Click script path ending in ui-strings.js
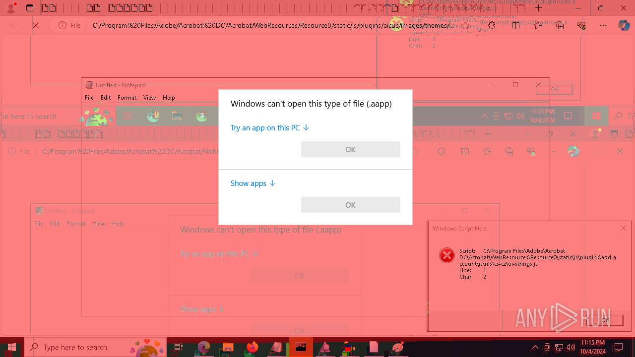 (538, 257)
